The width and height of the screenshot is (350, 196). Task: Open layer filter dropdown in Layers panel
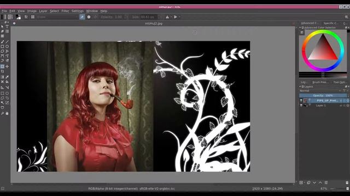345,91
